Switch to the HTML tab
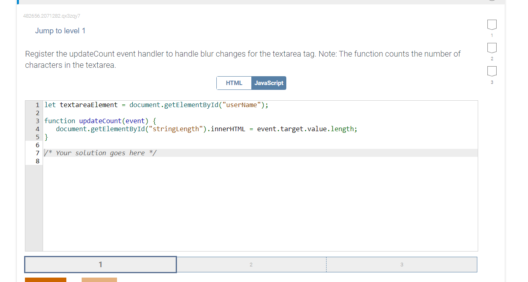 pos(234,83)
